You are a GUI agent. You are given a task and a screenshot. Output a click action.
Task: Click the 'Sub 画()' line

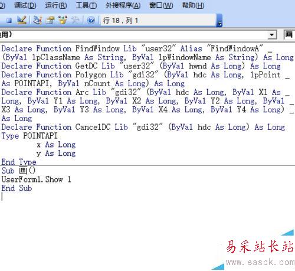click(18, 171)
